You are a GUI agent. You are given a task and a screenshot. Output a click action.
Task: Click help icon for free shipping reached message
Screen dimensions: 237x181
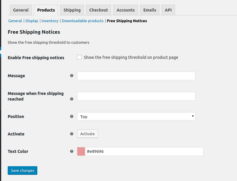(x=72, y=99)
